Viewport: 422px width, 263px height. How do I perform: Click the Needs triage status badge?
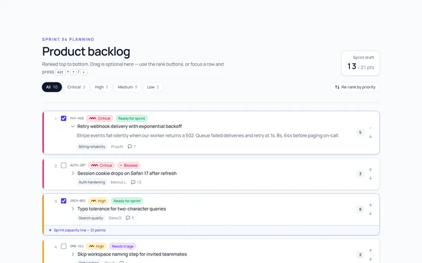tap(122, 246)
